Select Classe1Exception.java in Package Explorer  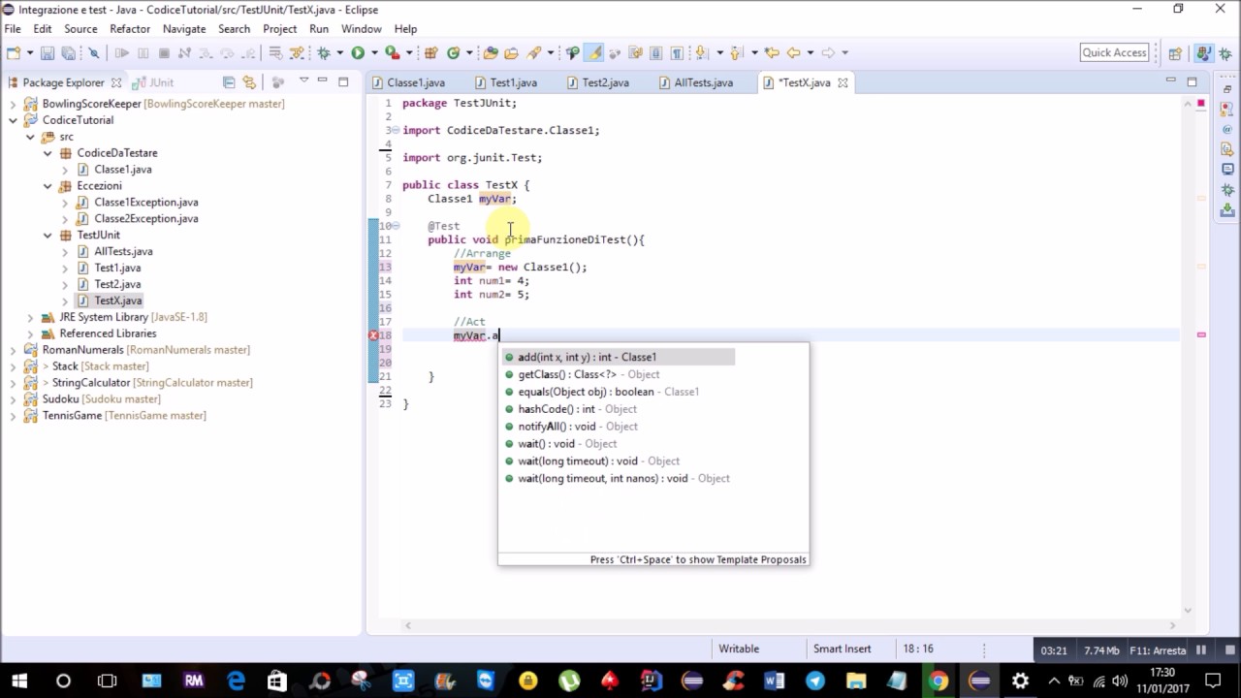(146, 203)
